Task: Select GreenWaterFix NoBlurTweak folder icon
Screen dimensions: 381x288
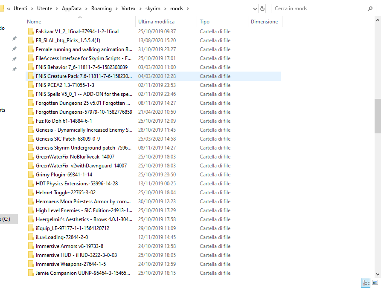Action: tap(31, 157)
